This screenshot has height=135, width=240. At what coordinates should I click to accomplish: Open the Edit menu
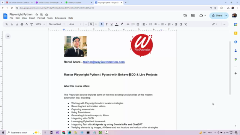(x=18, y=18)
